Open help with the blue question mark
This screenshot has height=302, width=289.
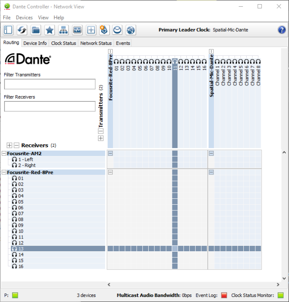(281, 30)
